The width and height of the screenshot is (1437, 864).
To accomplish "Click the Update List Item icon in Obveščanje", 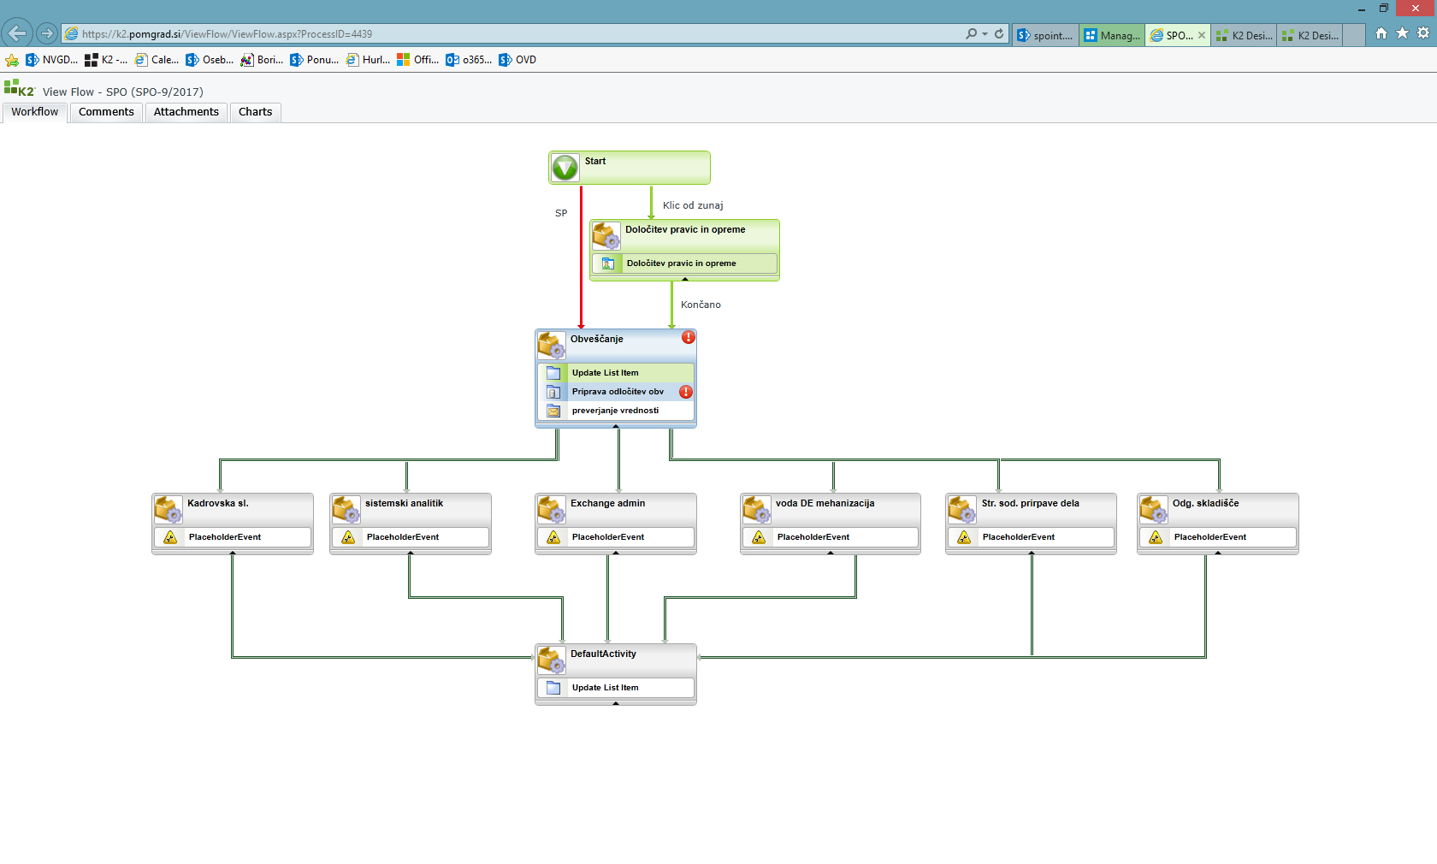I will point(553,373).
